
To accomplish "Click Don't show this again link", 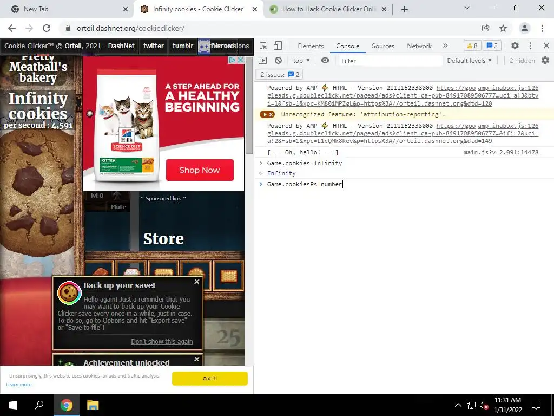I will click(x=162, y=341).
